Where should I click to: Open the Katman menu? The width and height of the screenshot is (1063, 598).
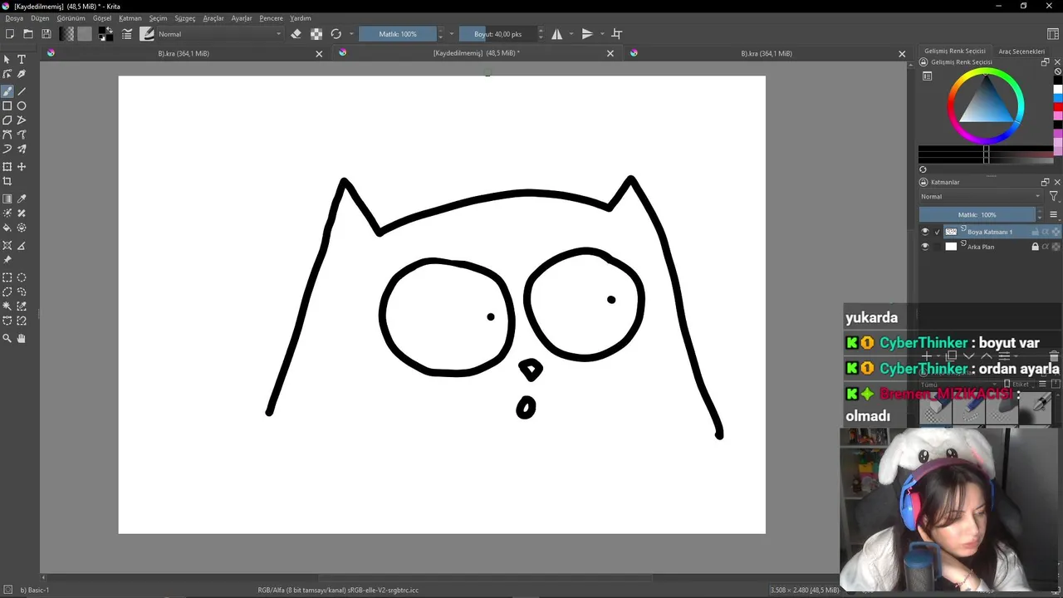coord(130,18)
